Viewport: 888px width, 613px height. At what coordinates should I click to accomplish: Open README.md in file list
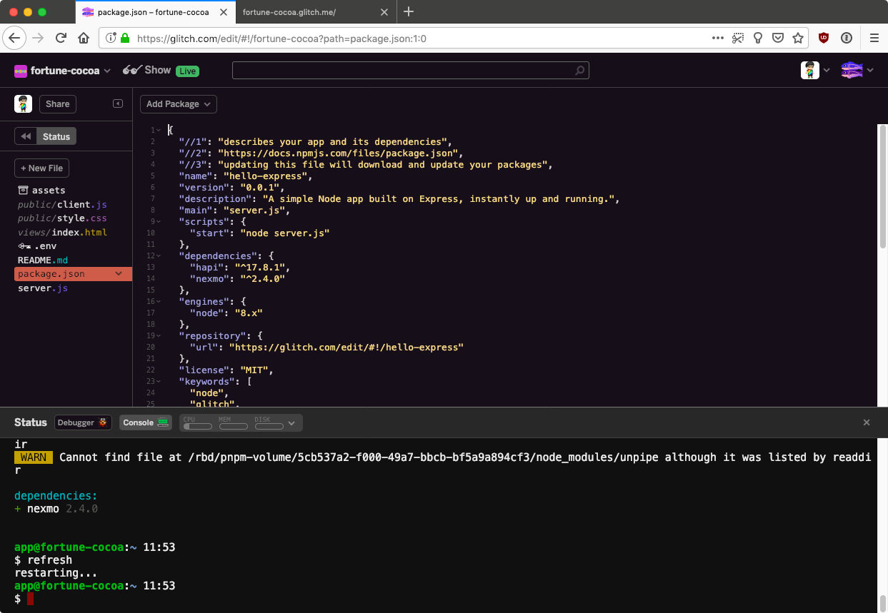tap(43, 260)
